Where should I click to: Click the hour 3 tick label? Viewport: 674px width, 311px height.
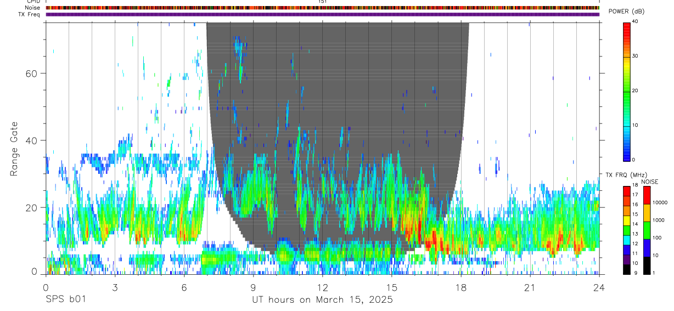pyautogui.click(x=115, y=287)
